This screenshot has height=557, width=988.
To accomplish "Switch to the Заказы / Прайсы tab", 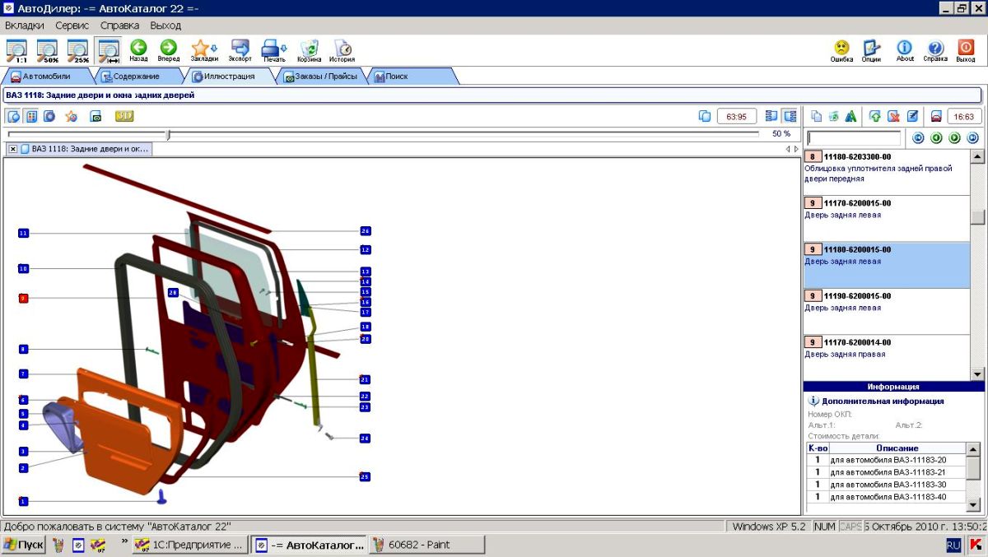I will click(x=321, y=76).
